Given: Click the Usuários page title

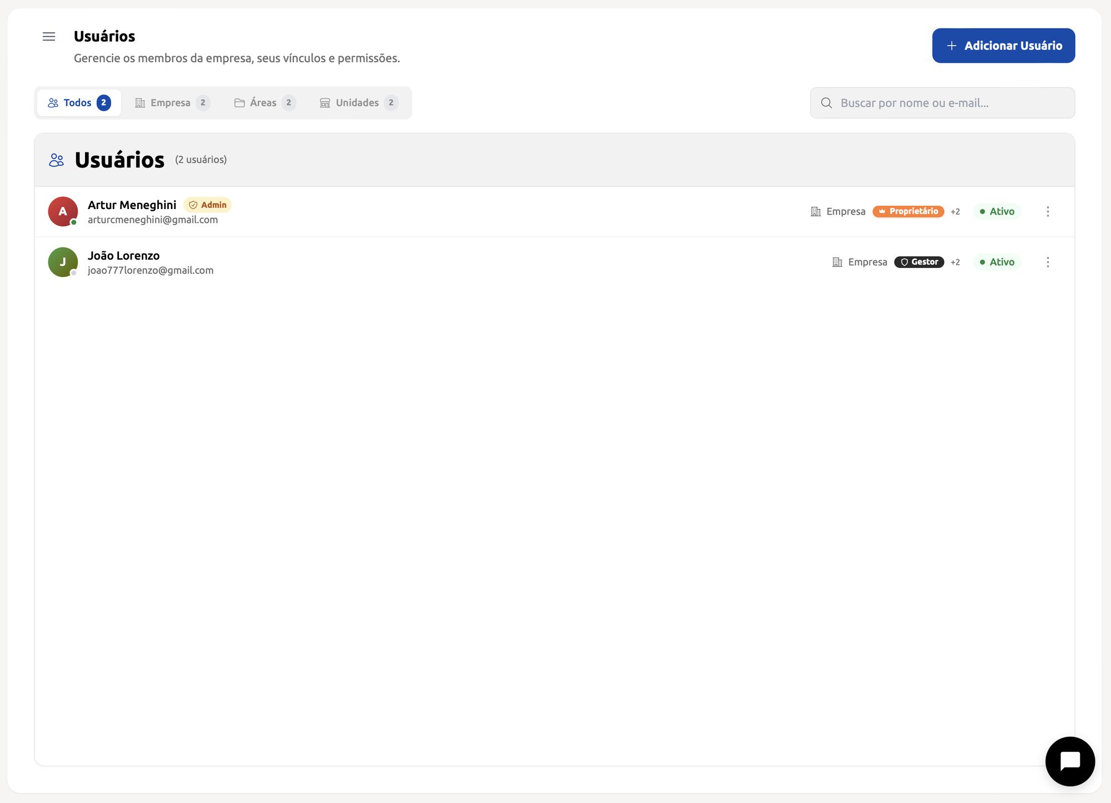Looking at the screenshot, I should (104, 36).
